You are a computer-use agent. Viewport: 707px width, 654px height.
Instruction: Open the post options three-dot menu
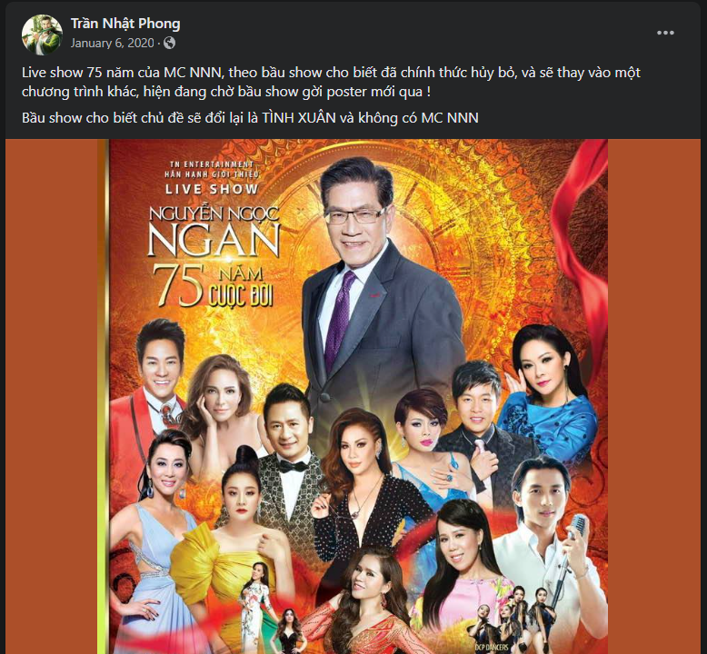pos(665,33)
